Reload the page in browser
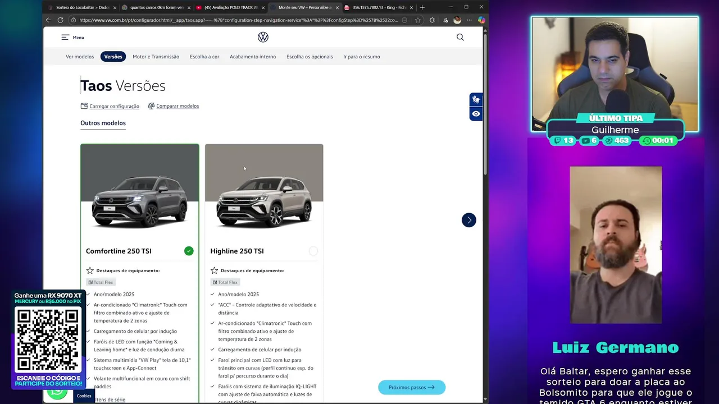The height and width of the screenshot is (404, 719). click(61, 20)
